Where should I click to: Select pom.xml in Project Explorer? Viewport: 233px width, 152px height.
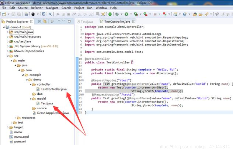(x=18, y=142)
